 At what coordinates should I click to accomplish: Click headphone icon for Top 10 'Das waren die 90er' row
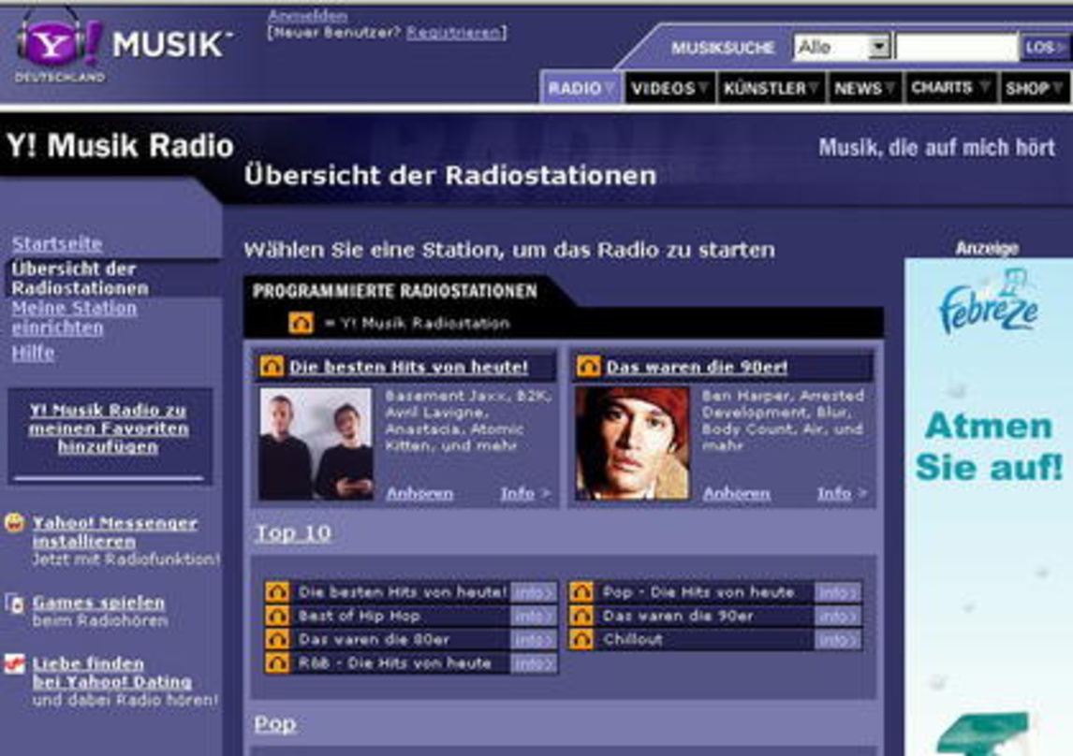(x=581, y=616)
